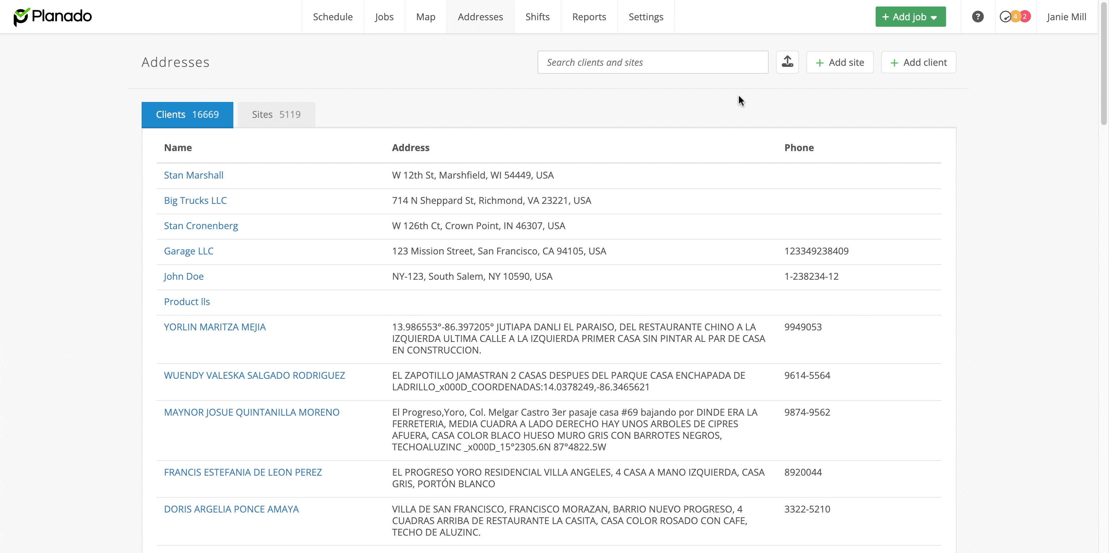Expand the Add job dropdown arrow
Image resolution: width=1109 pixels, height=553 pixels.
click(x=934, y=18)
